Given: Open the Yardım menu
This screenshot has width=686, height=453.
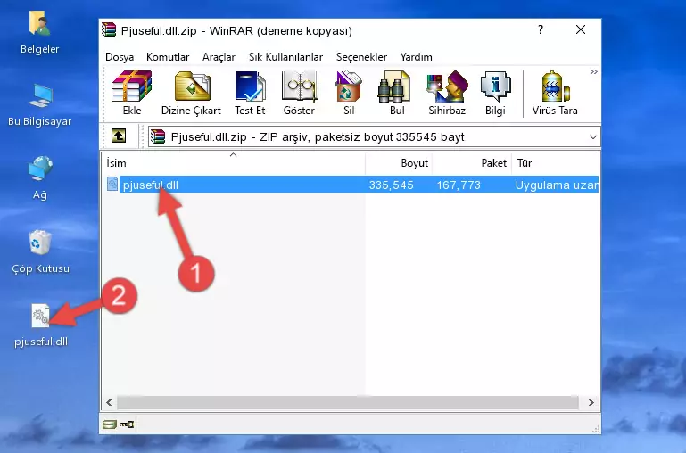Looking at the screenshot, I should coord(416,57).
